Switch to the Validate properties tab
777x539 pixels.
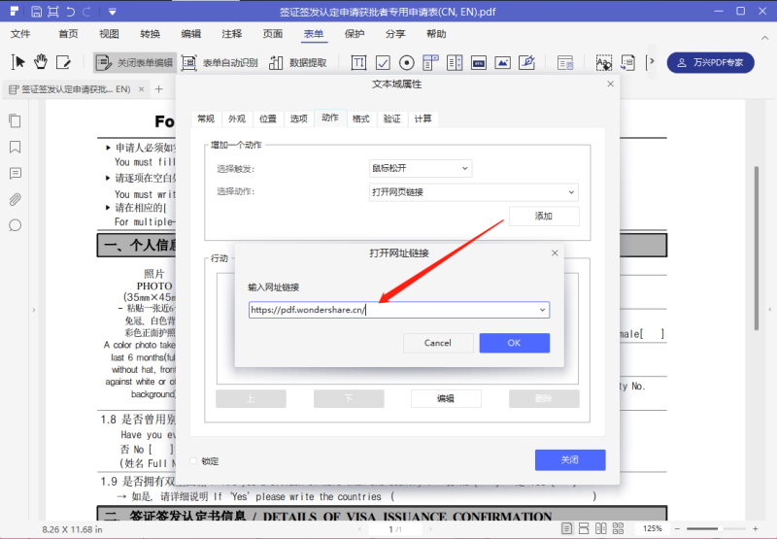point(392,118)
